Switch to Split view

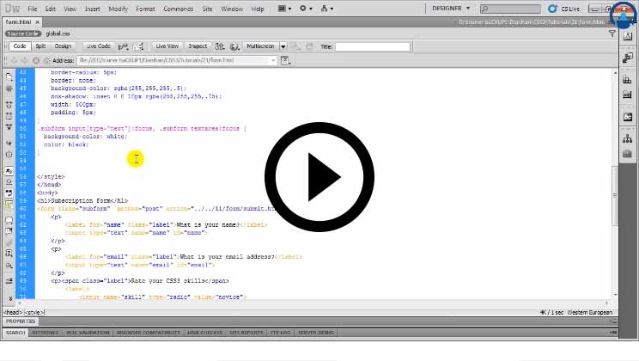click(x=41, y=46)
